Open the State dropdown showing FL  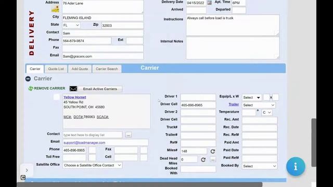pos(71,25)
